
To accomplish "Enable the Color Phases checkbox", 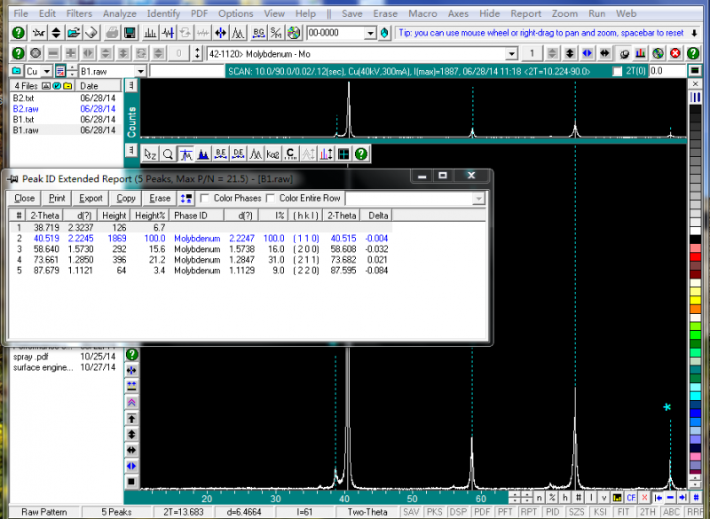I will [x=205, y=198].
